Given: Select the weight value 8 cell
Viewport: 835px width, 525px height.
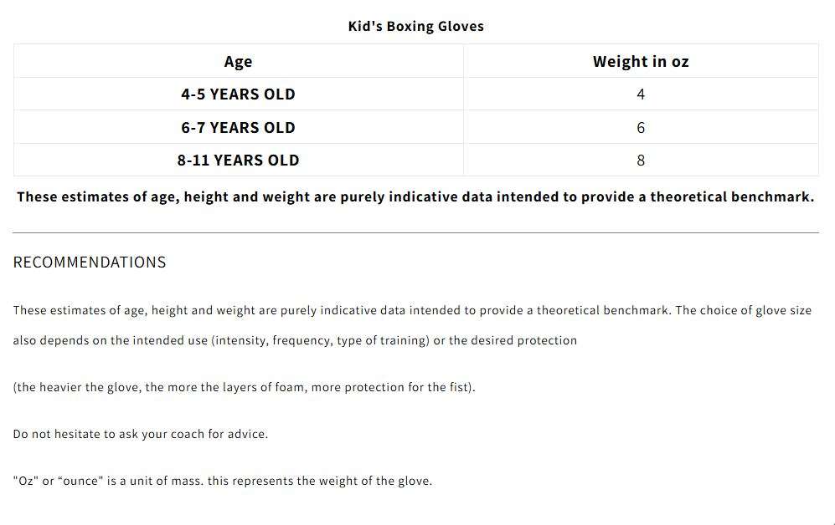Looking at the screenshot, I should coord(641,161).
